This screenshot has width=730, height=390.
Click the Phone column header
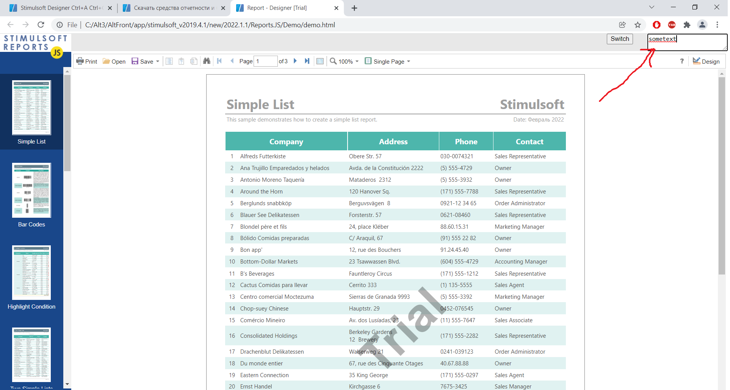click(x=466, y=141)
